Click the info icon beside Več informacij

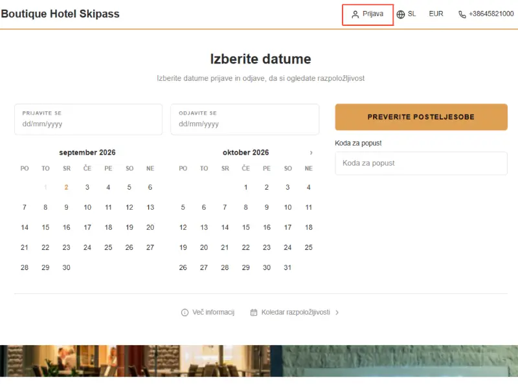(185, 312)
